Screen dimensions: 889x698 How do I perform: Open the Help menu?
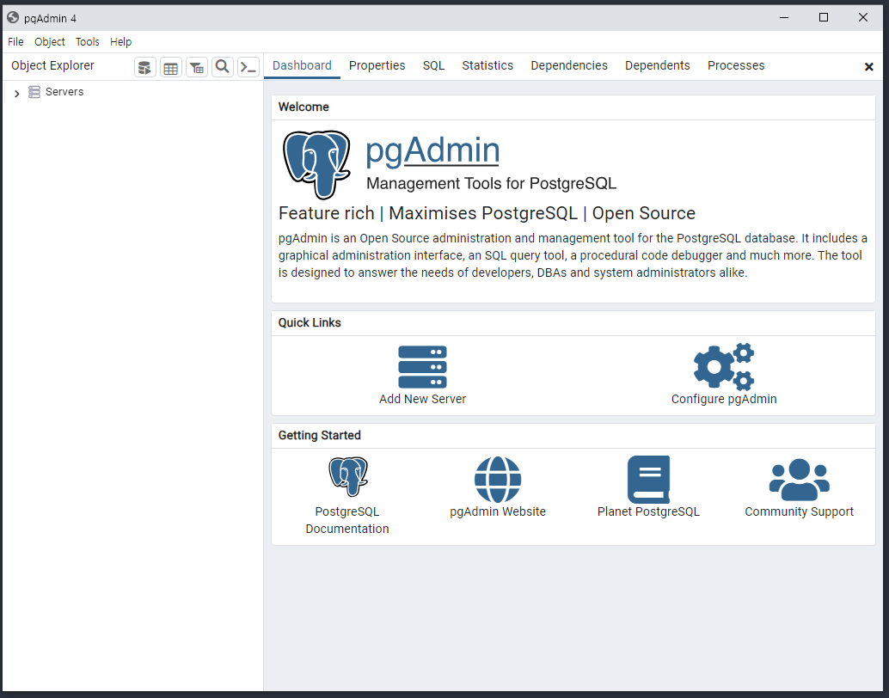120,41
